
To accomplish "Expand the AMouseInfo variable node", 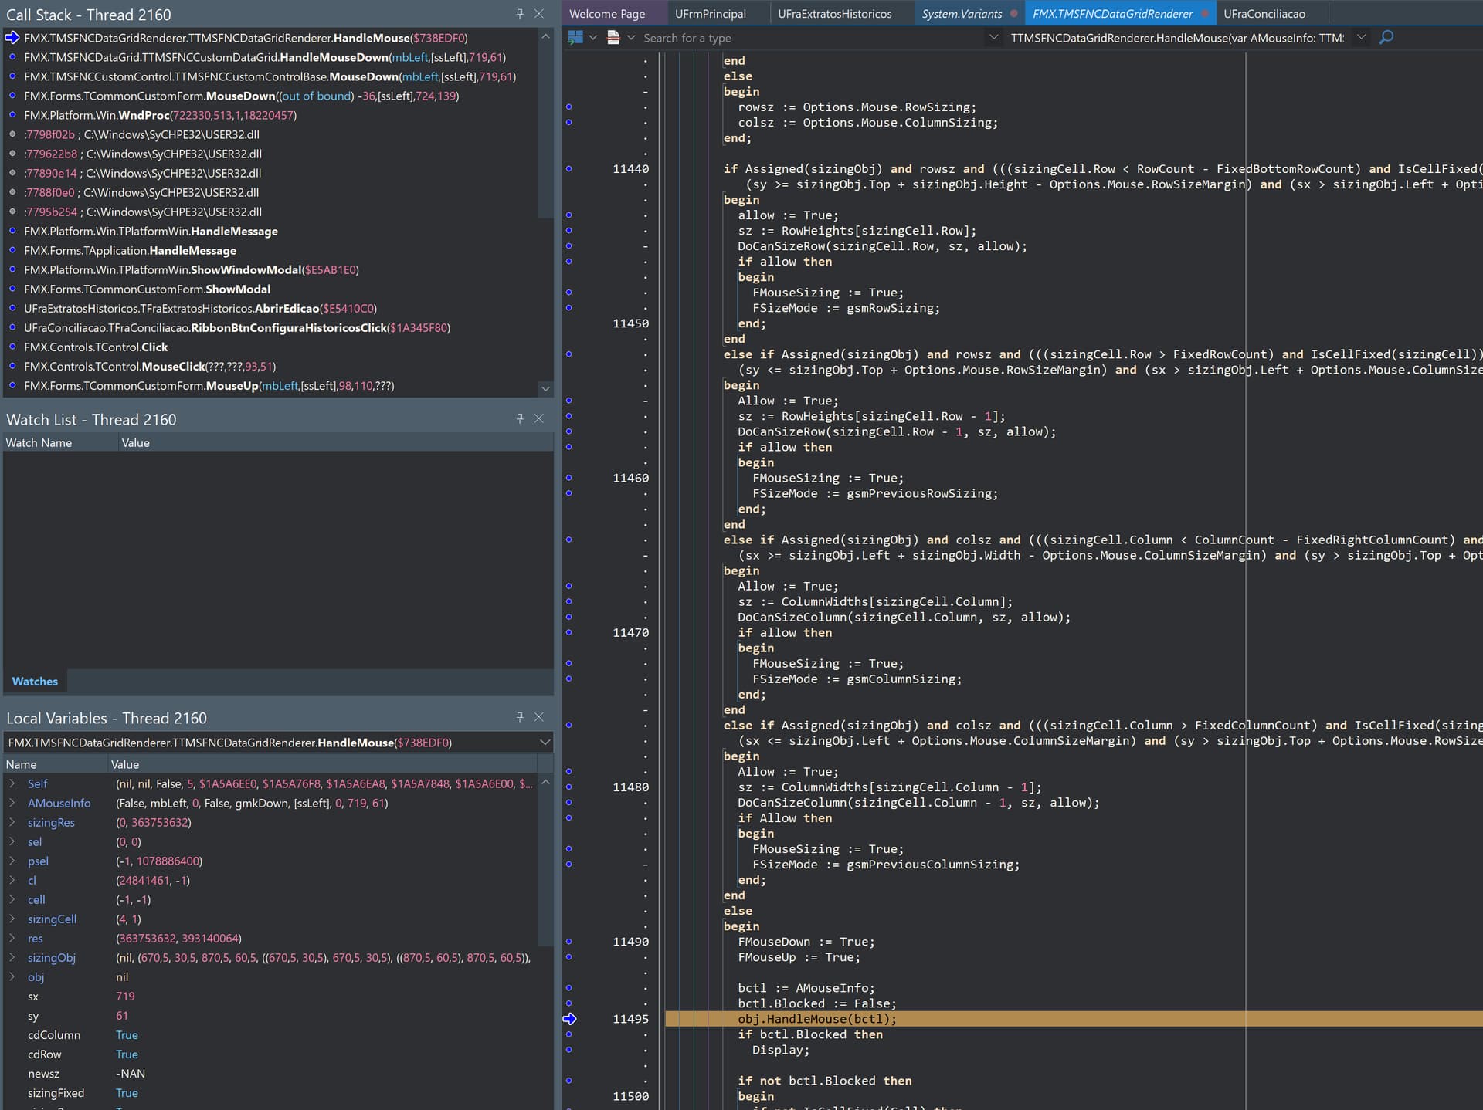I will 12,803.
